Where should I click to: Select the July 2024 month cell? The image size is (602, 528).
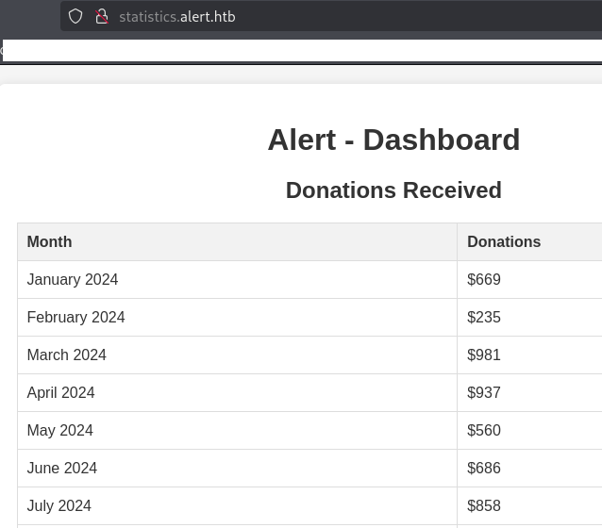[59, 505]
